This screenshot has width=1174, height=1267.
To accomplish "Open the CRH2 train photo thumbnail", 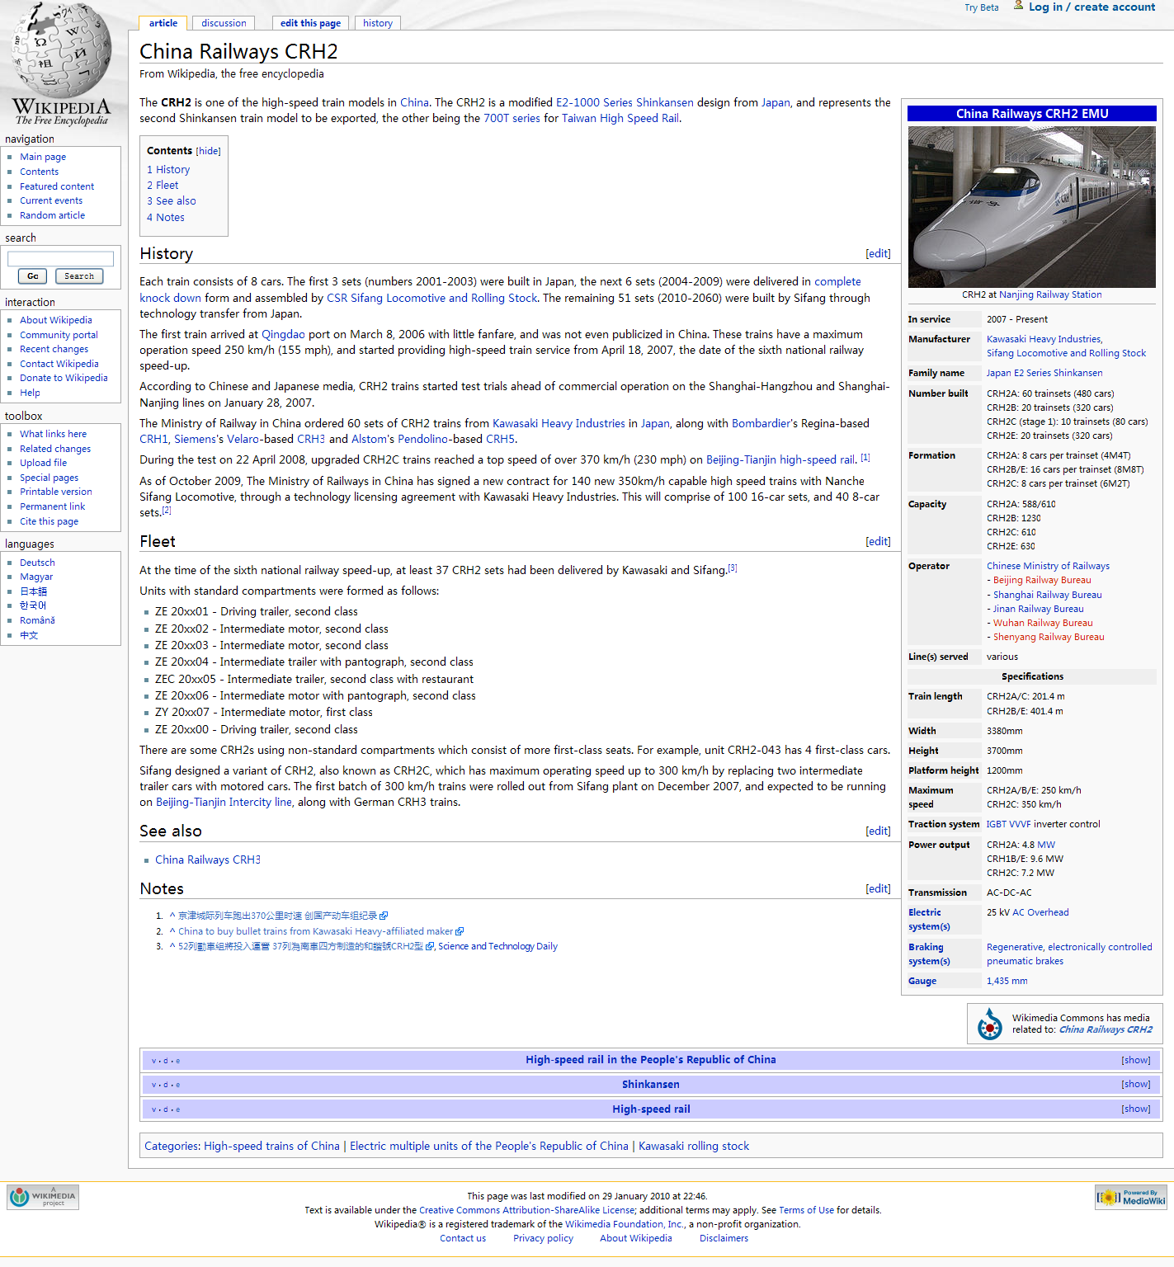I will (1031, 206).
